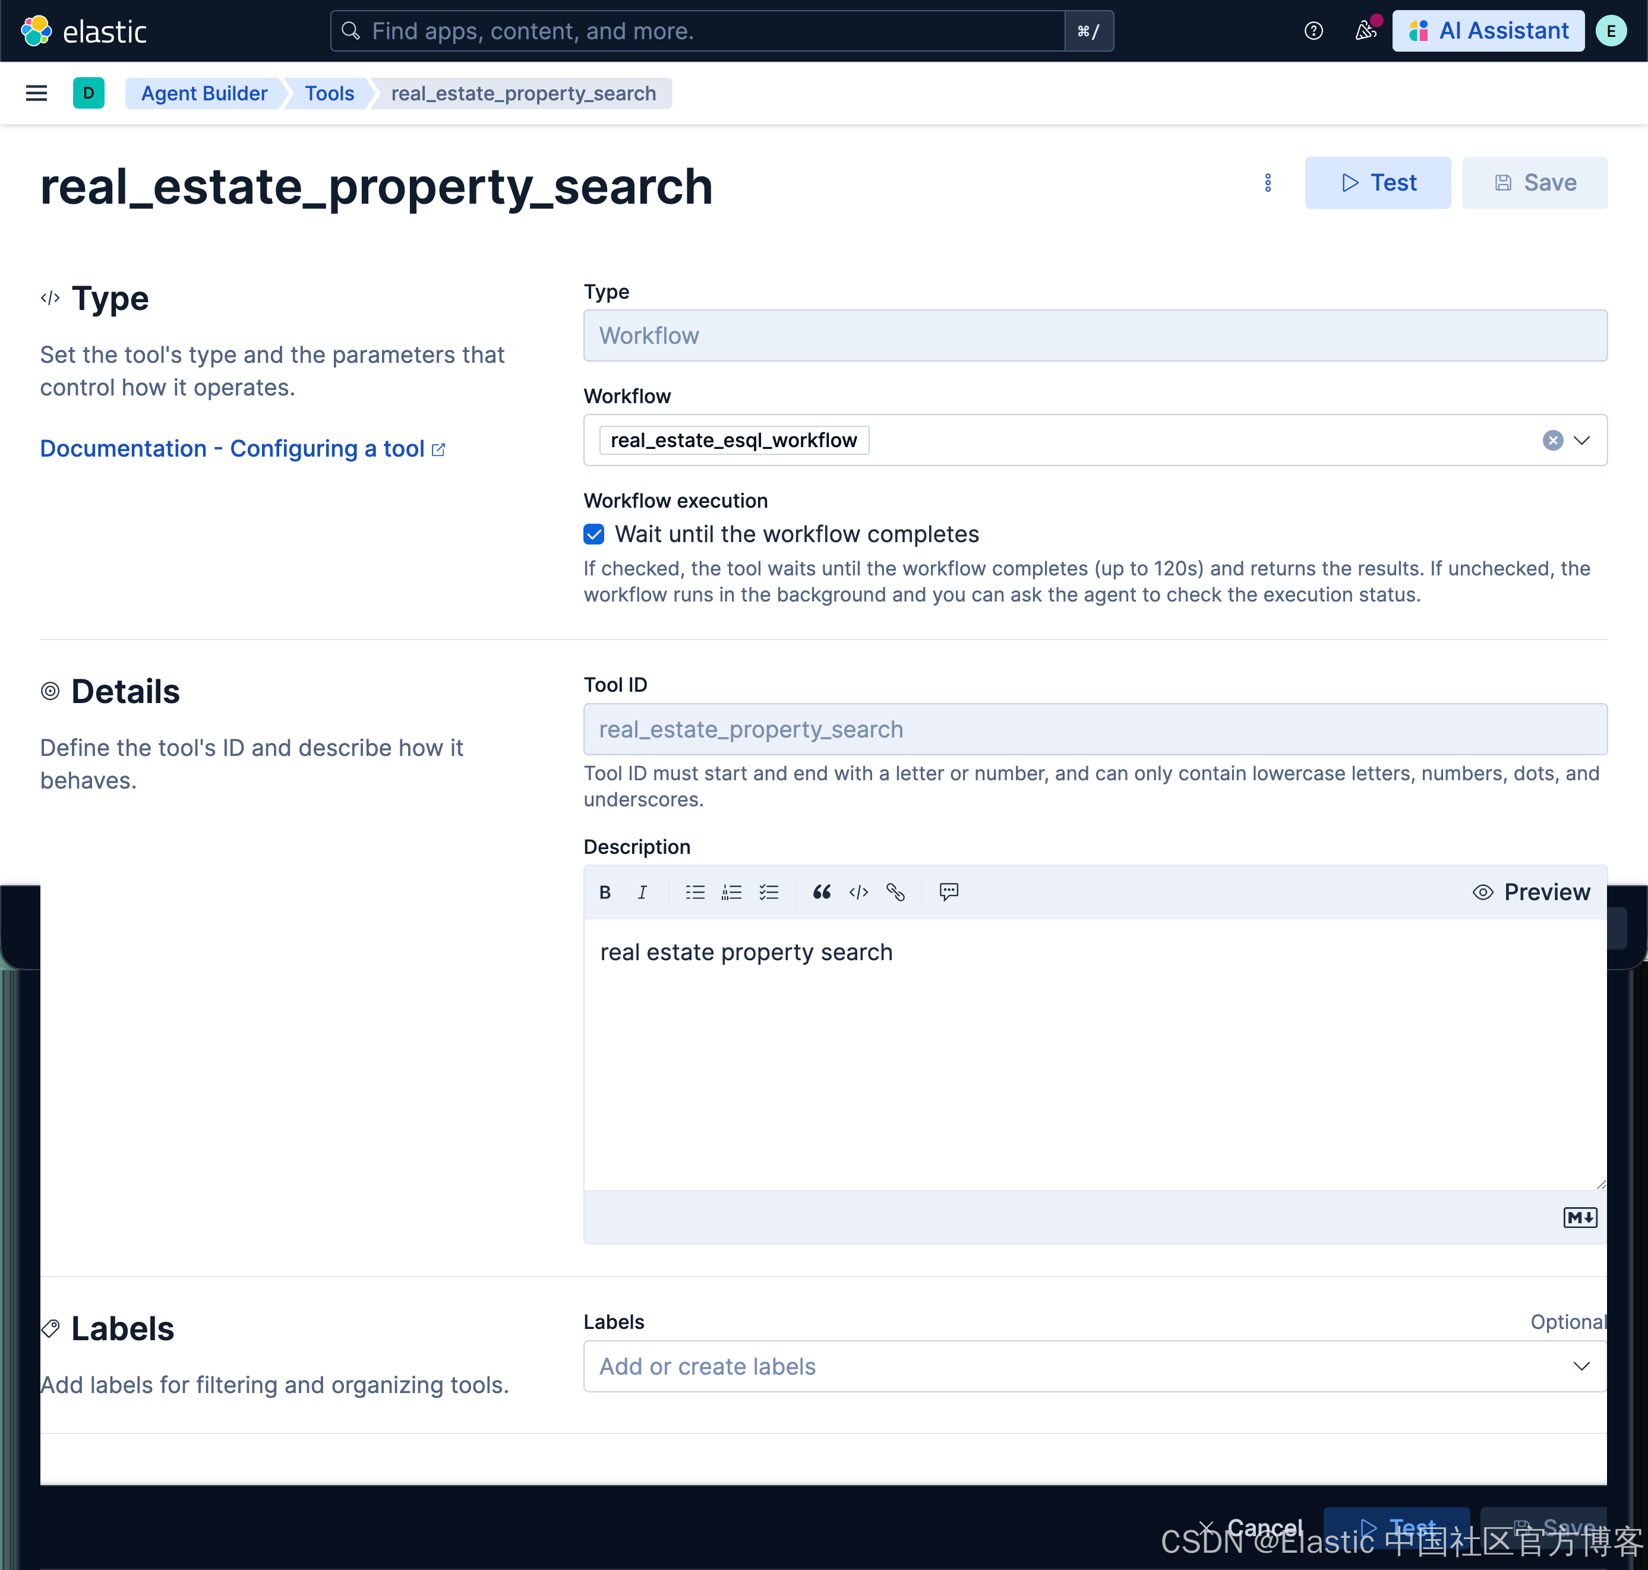Click the Bold formatting icon
The height and width of the screenshot is (1570, 1648).
605,892
